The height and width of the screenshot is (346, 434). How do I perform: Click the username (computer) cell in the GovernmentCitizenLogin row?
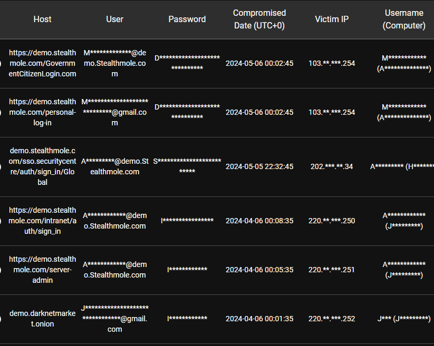tap(404, 63)
